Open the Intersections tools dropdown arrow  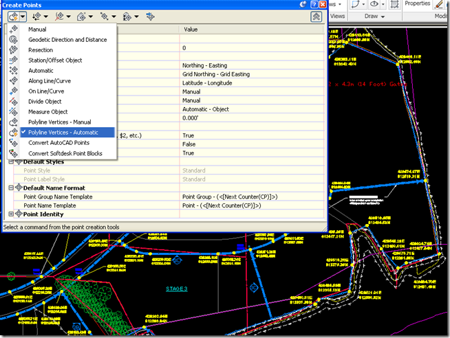click(x=45, y=16)
